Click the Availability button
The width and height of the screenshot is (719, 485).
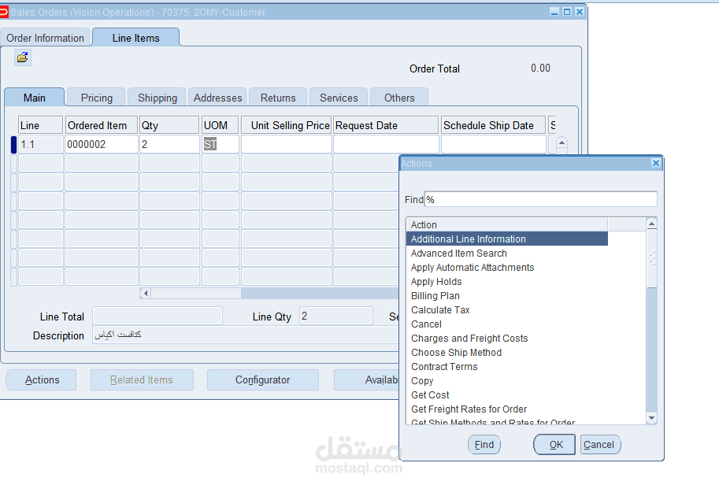point(367,380)
